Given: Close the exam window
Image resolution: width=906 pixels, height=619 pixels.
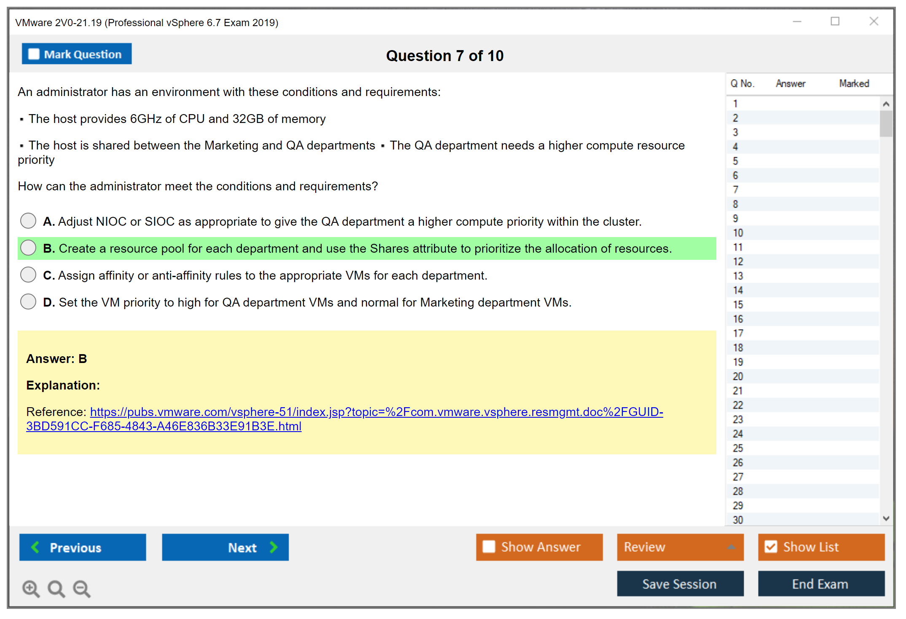Looking at the screenshot, I should (874, 21).
